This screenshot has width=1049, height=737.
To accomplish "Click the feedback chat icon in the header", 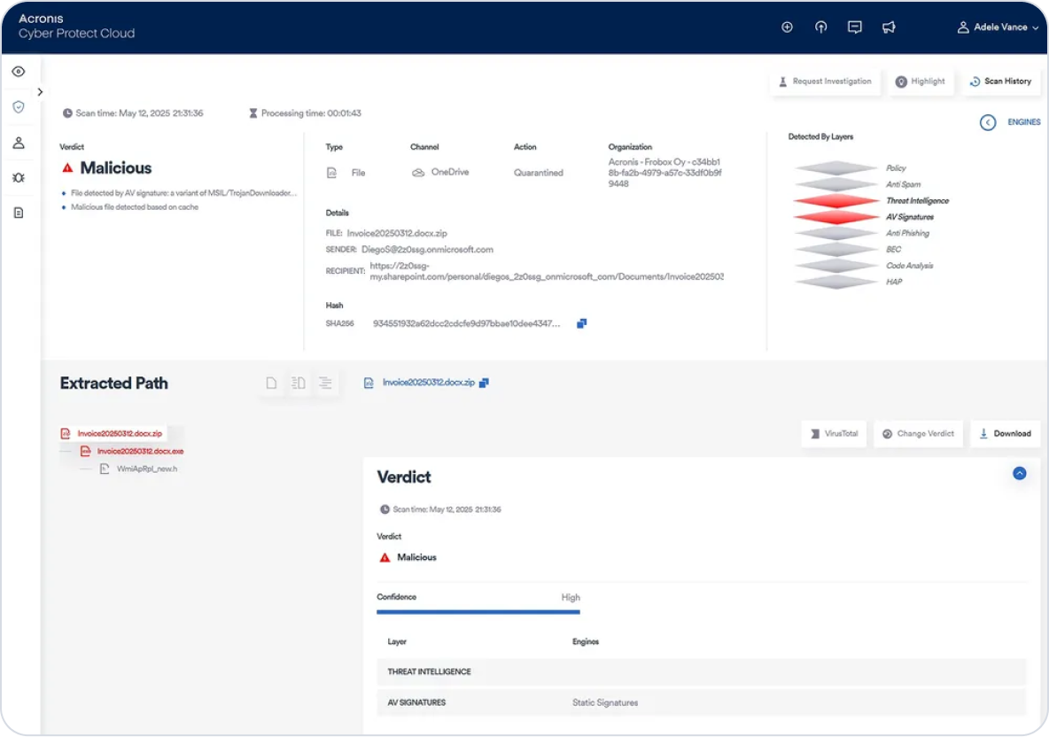I will pos(854,27).
